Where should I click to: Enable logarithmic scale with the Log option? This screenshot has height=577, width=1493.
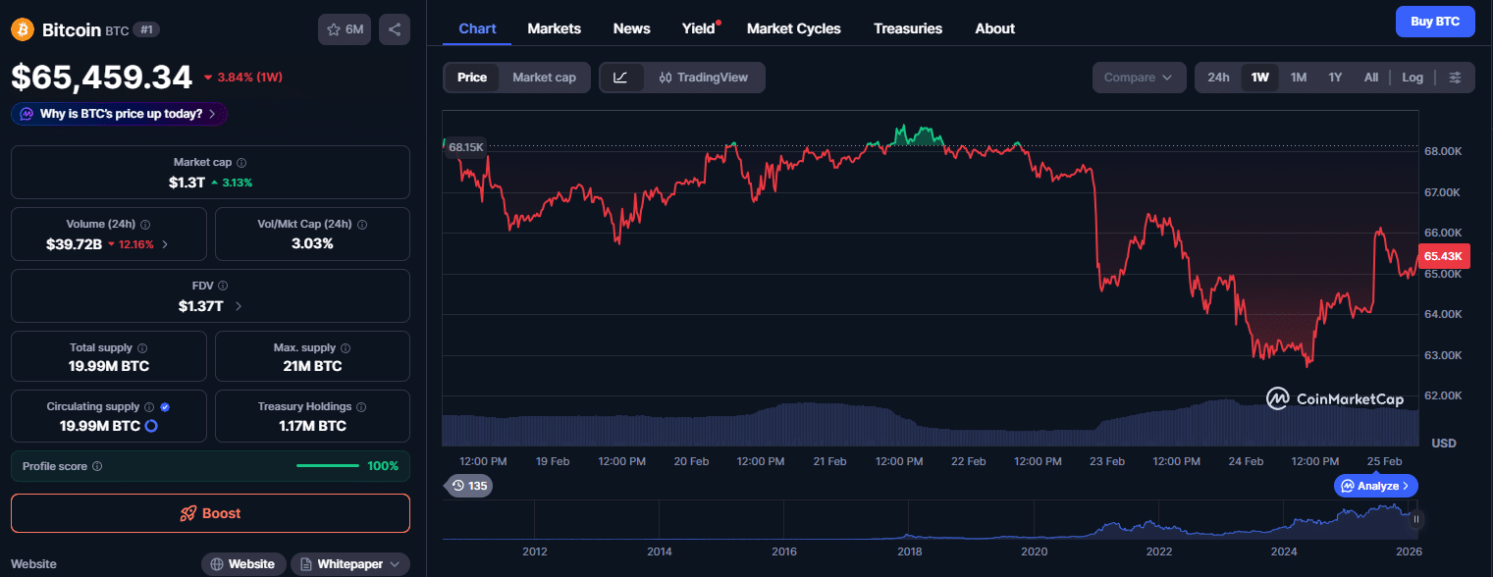pos(1412,77)
